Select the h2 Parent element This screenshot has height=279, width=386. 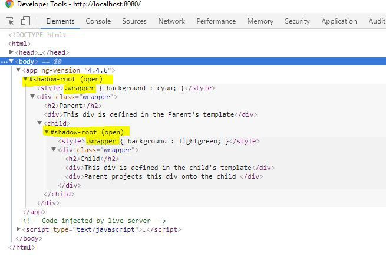tap(72, 106)
